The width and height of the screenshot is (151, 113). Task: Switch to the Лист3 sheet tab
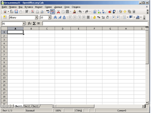[35, 106]
